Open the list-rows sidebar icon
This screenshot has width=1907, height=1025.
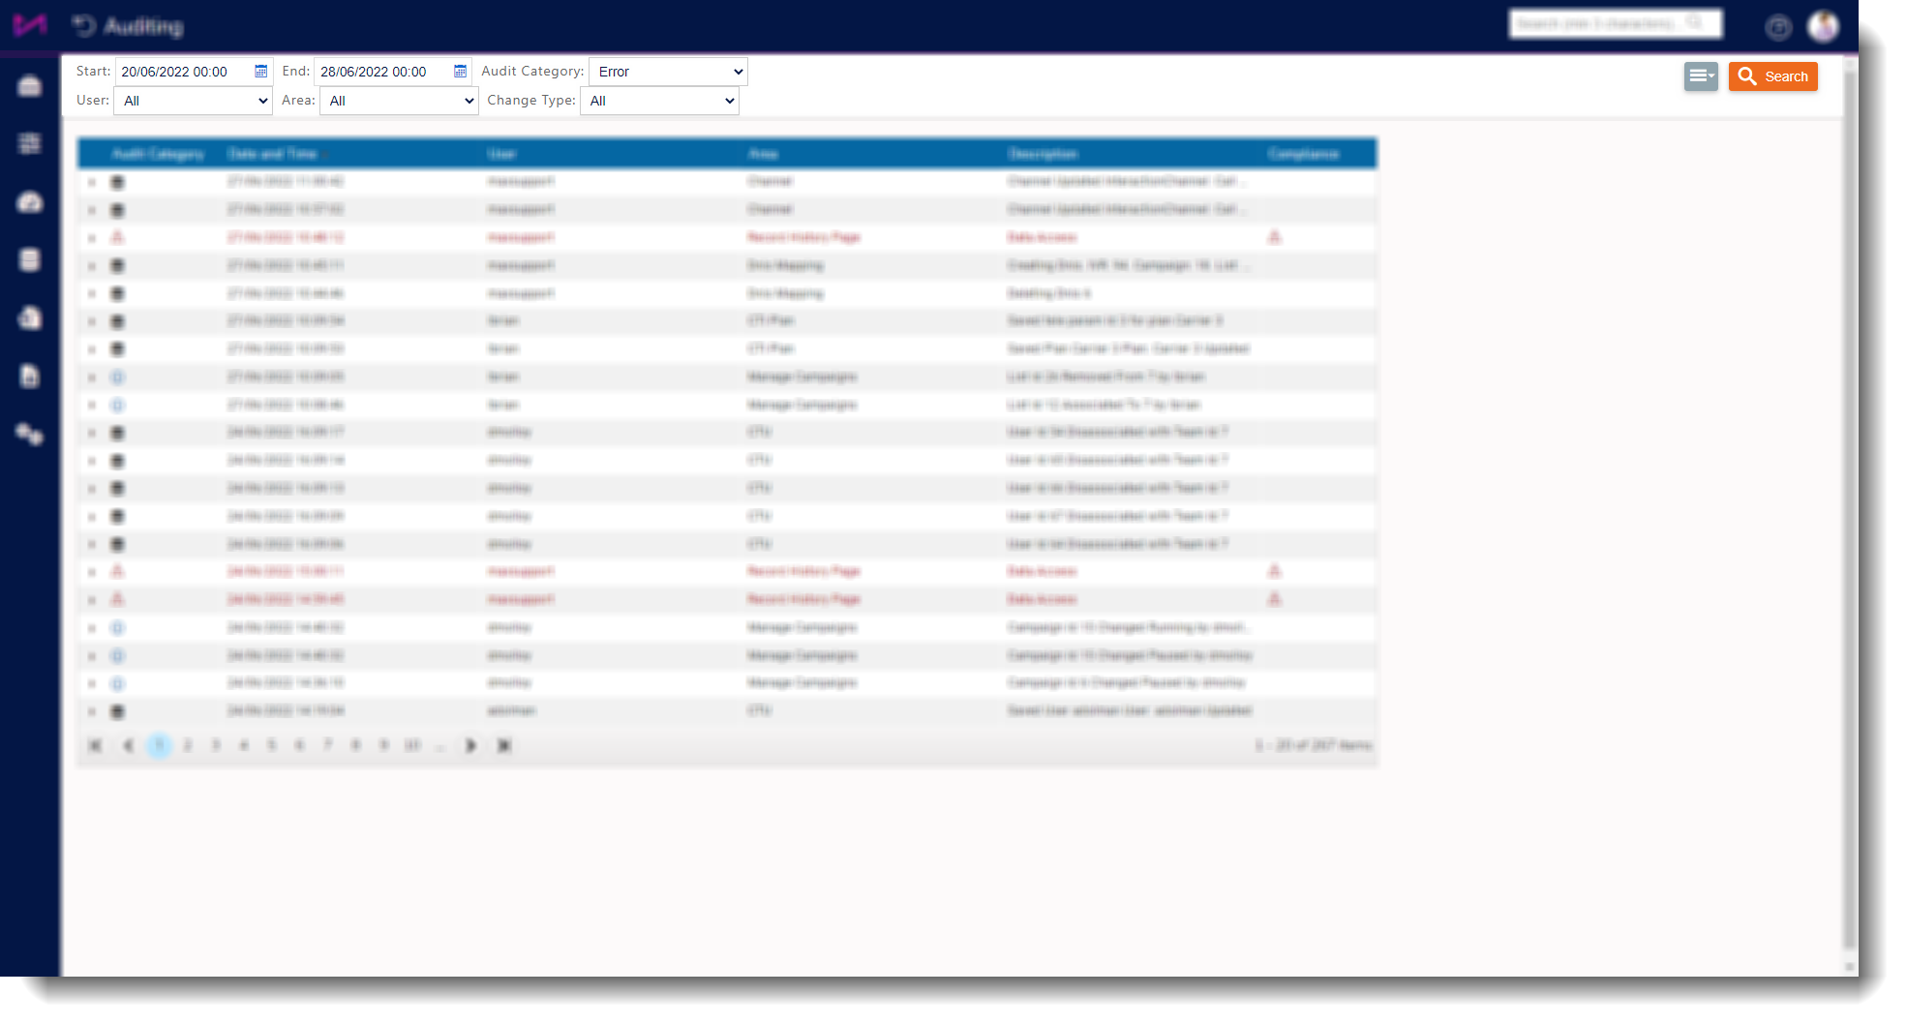coord(30,143)
